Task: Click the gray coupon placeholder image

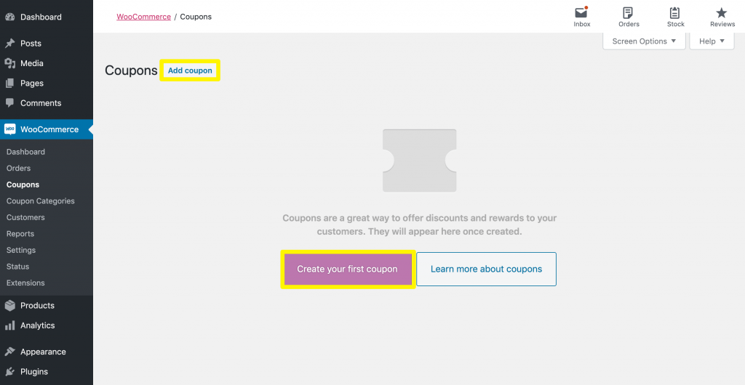Action: 419,161
